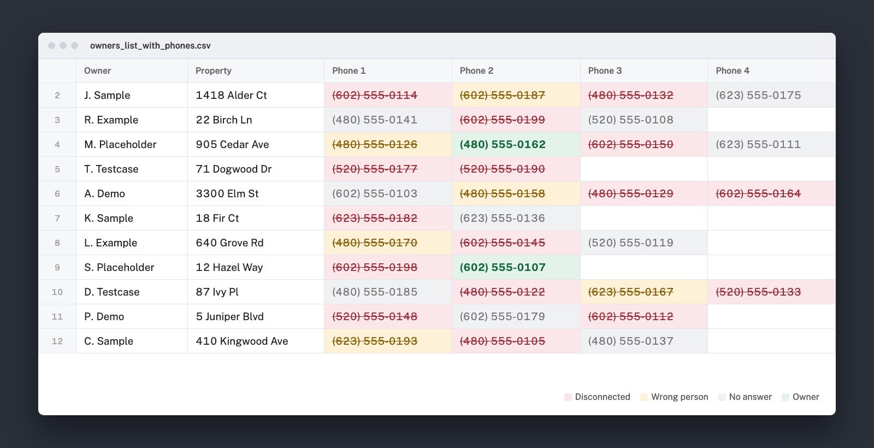Select the Phone 3 column header

click(643, 70)
